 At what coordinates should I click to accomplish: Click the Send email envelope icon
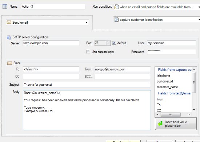click(9, 22)
